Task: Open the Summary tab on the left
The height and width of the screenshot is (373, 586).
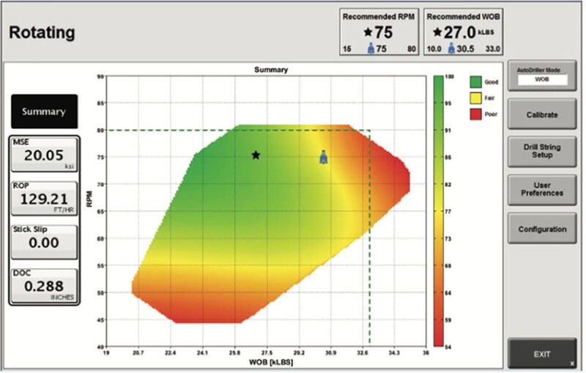Action: click(44, 111)
